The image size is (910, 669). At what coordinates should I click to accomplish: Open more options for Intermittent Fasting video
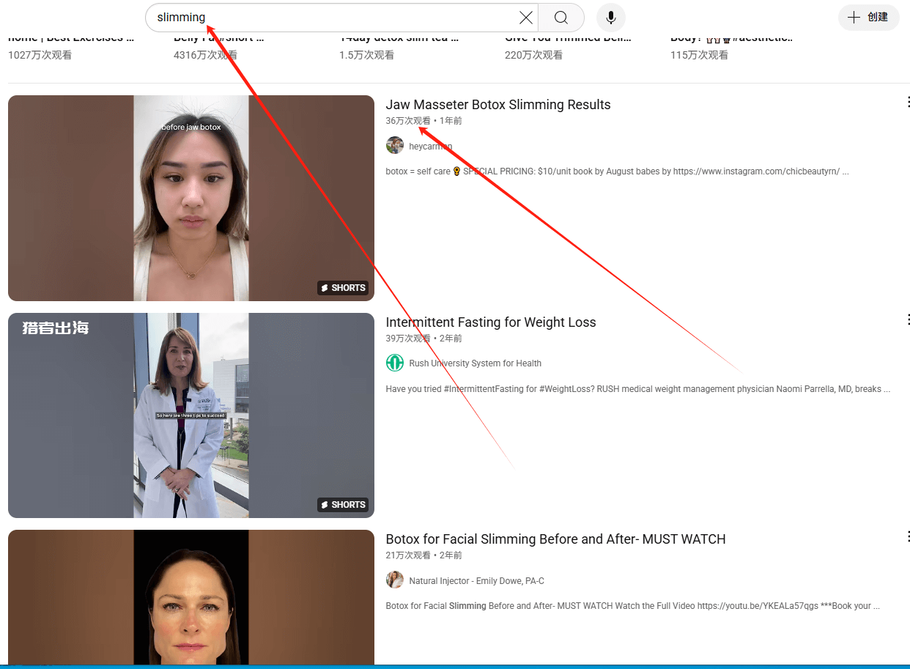tap(909, 319)
